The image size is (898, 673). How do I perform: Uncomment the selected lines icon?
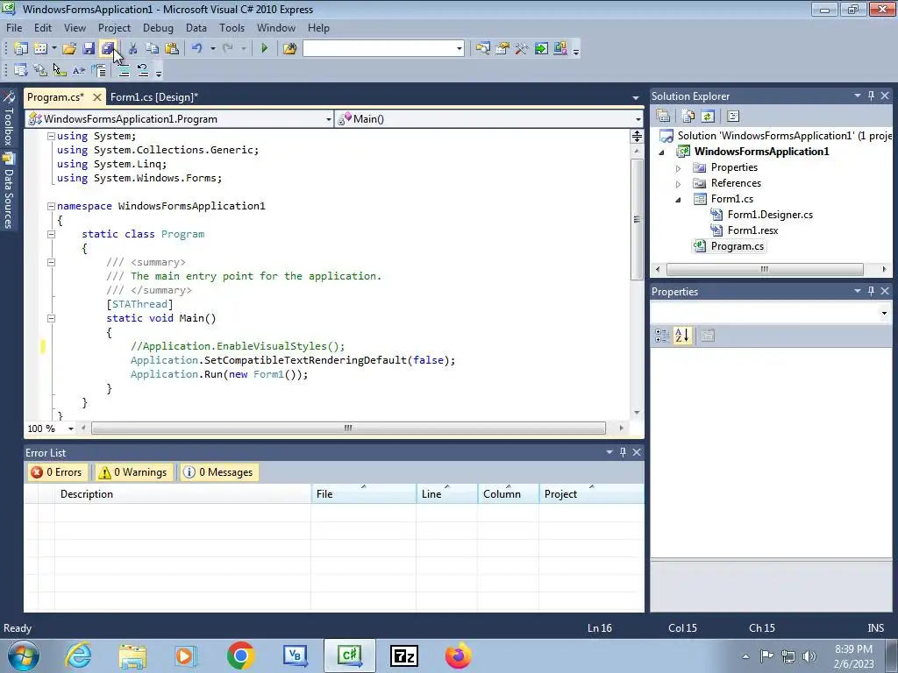(x=143, y=70)
